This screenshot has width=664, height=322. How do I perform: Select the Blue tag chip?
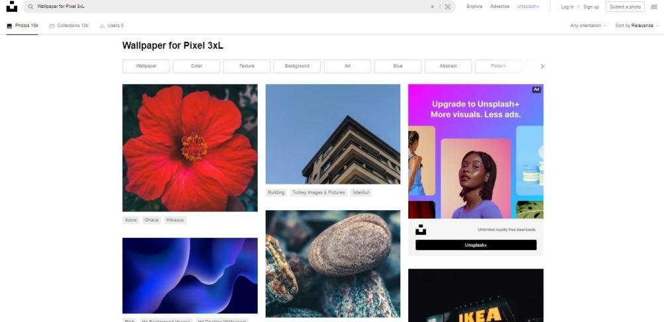tap(398, 66)
